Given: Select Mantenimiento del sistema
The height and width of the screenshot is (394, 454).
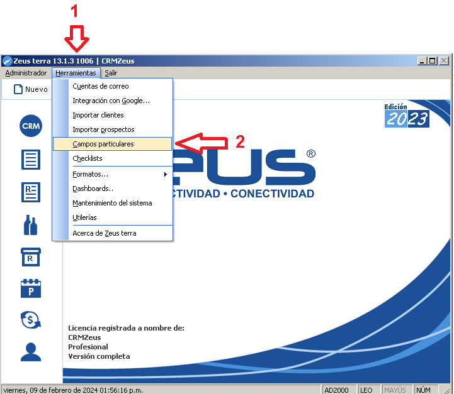Looking at the screenshot, I should [x=113, y=203].
